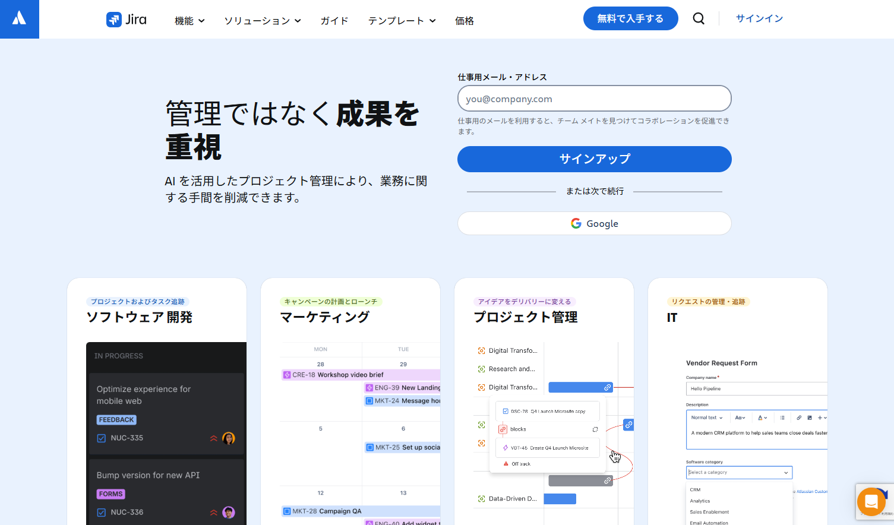Viewport: 894px width, 525px height.
Task: Toggle the checkbox for task NUC-336
Action: coord(101,512)
